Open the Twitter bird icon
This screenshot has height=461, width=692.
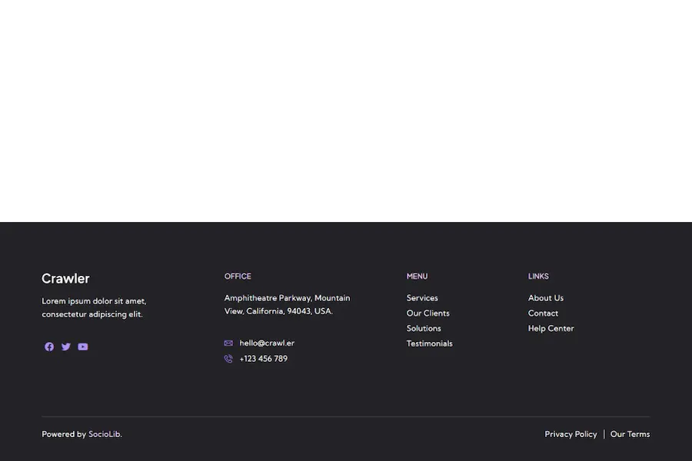(x=66, y=347)
